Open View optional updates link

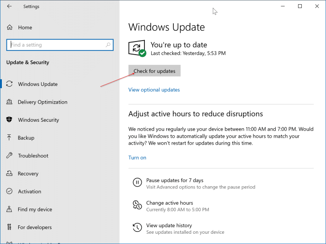[154, 90]
